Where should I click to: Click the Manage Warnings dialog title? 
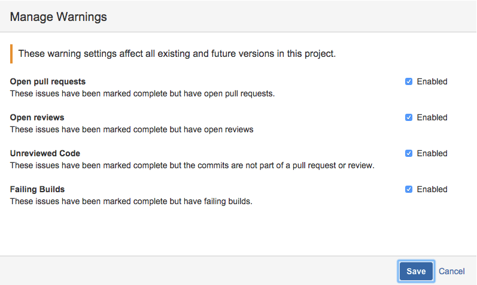[59, 17]
